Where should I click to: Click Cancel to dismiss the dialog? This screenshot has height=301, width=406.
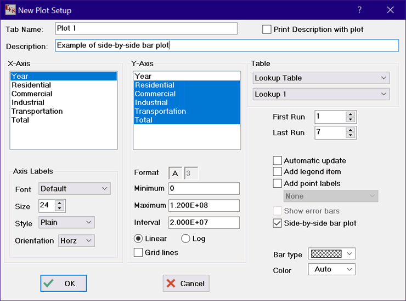point(185,283)
